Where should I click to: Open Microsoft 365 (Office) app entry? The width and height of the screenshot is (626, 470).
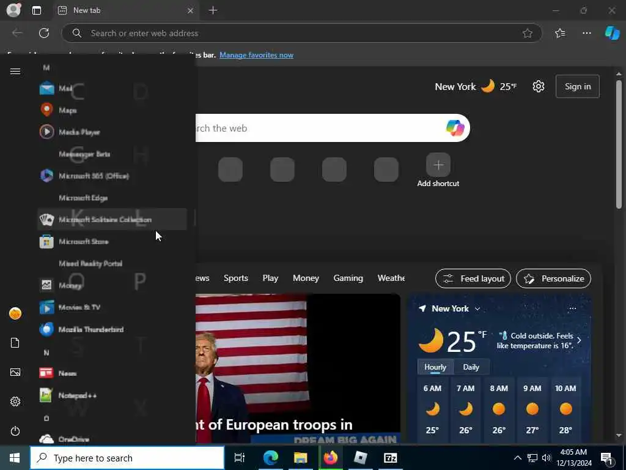(x=112, y=176)
